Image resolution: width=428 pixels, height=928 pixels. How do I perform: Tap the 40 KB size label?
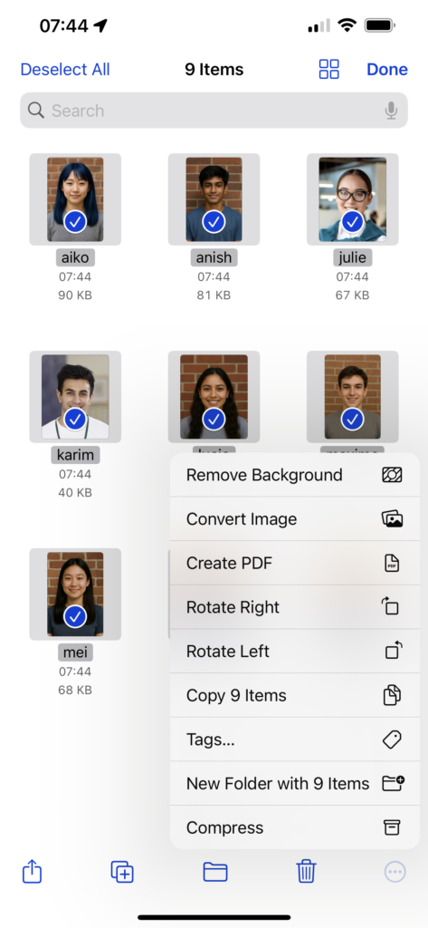[75, 492]
